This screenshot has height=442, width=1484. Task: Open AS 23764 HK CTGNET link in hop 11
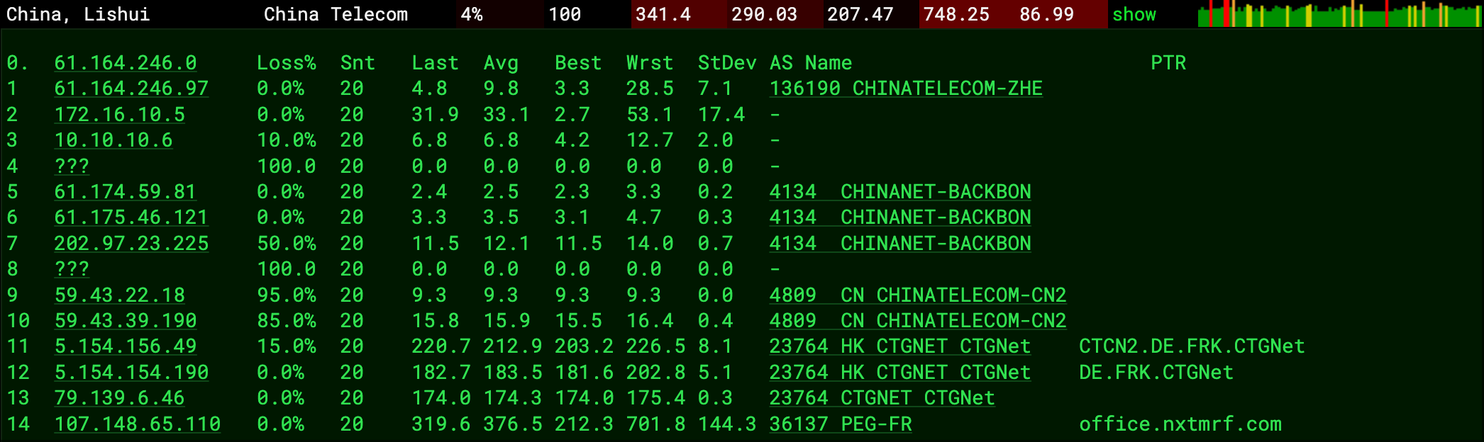pos(900,346)
